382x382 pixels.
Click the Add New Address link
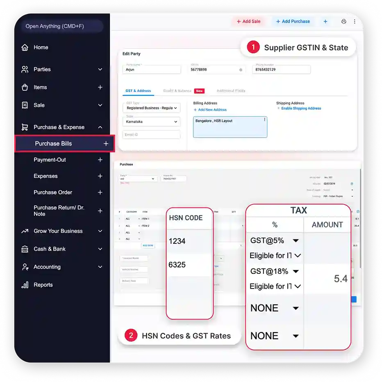tap(210, 110)
